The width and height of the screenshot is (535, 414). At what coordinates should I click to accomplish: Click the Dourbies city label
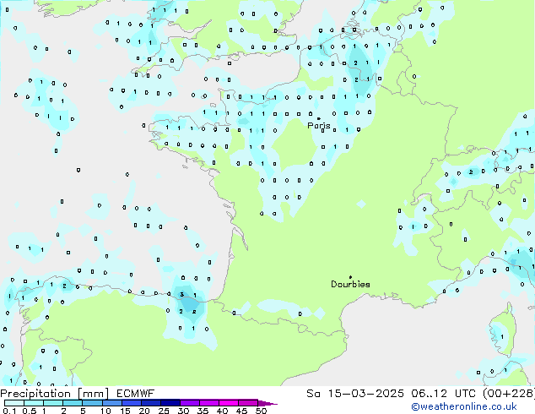click(x=350, y=284)
